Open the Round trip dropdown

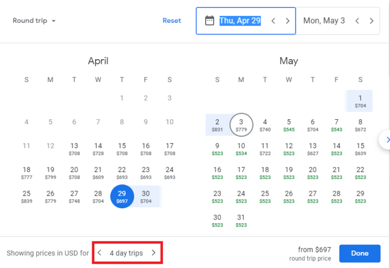[x=34, y=21]
